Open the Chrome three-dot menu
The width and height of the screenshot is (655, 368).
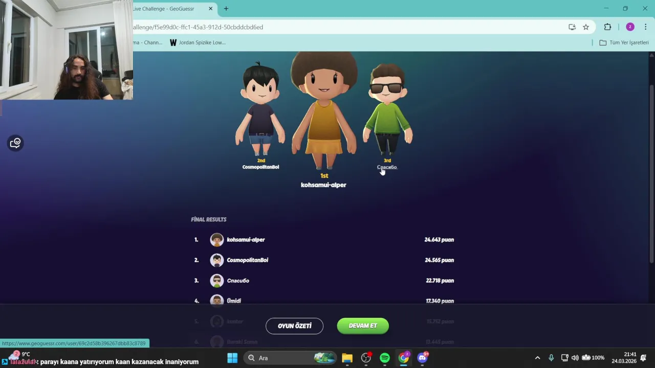pos(645,27)
